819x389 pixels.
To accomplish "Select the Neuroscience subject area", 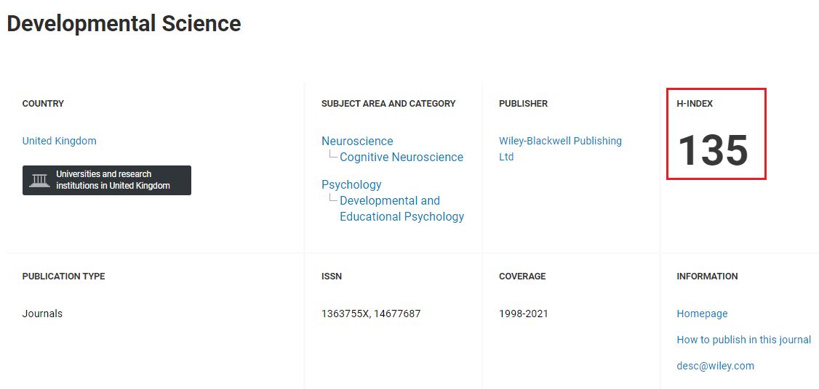I will tap(357, 142).
